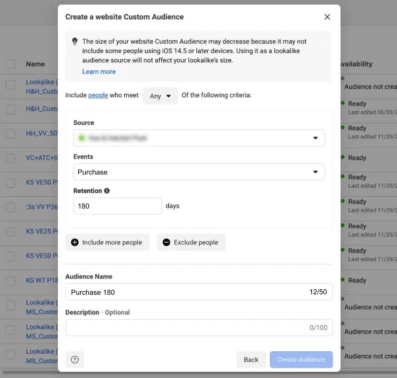
Task: Click the minus icon for Exclude people
Action: click(166, 243)
